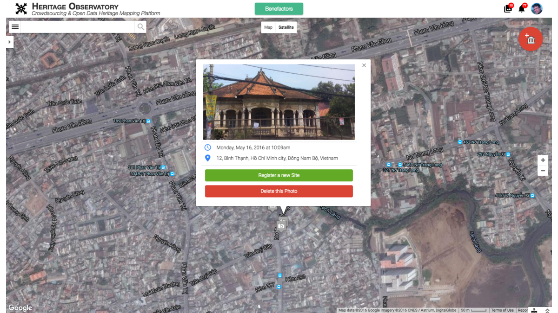The height and width of the screenshot is (313, 558).
Task: Open the user profile avatar
Action: pos(537,8)
